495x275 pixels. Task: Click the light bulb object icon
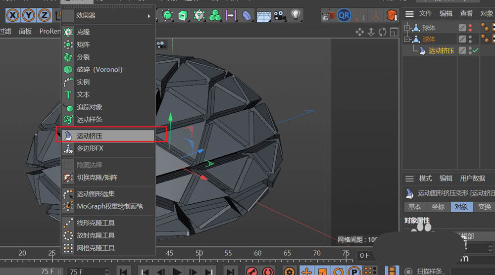pyautogui.click(x=296, y=15)
